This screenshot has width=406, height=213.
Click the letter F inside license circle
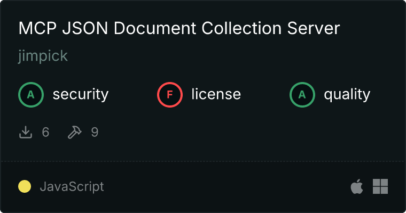click(x=169, y=95)
